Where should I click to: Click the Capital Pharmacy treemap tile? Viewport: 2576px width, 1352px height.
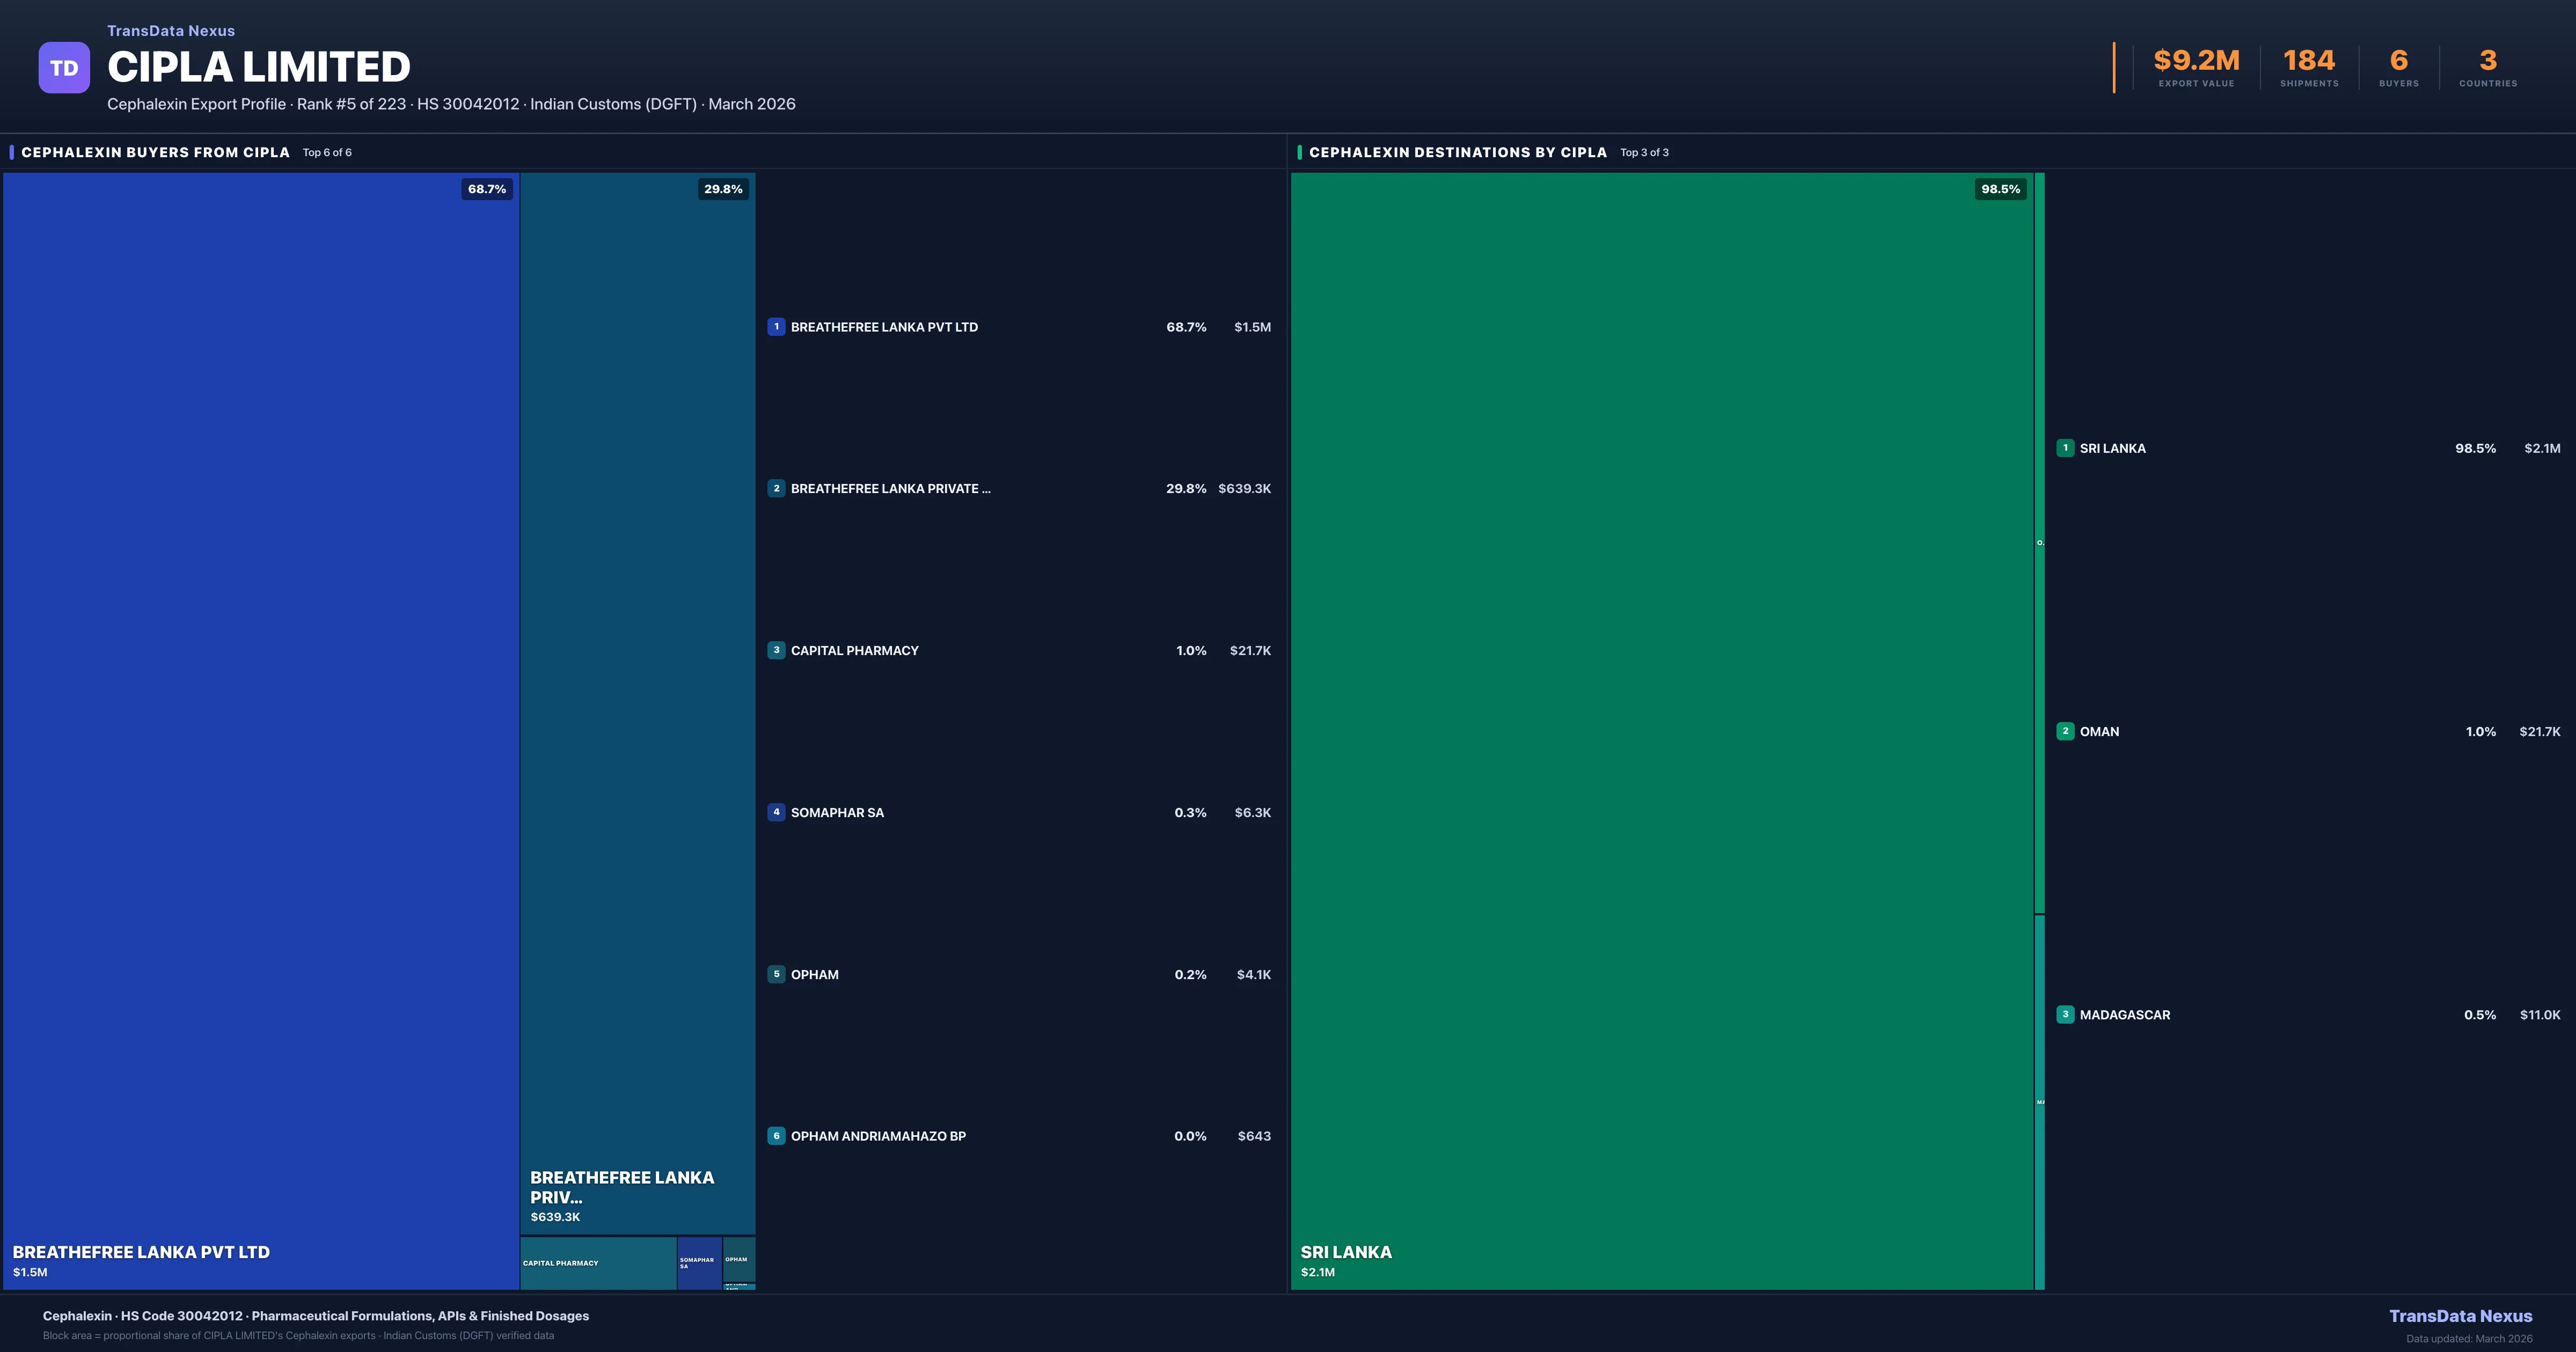598,1263
